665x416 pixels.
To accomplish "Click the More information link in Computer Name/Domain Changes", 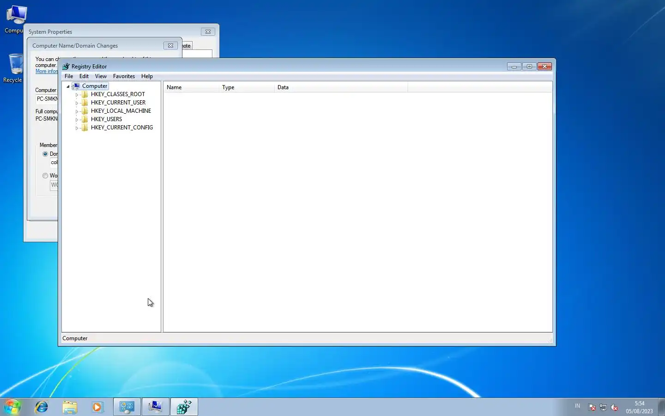I will pyautogui.click(x=47, y=71).
